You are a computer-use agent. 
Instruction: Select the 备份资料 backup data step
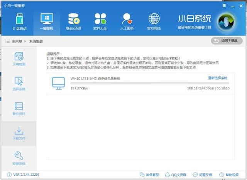point(19,109)
